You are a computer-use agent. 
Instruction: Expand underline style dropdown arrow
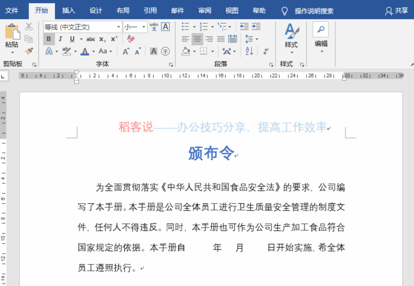coord(81,40)
